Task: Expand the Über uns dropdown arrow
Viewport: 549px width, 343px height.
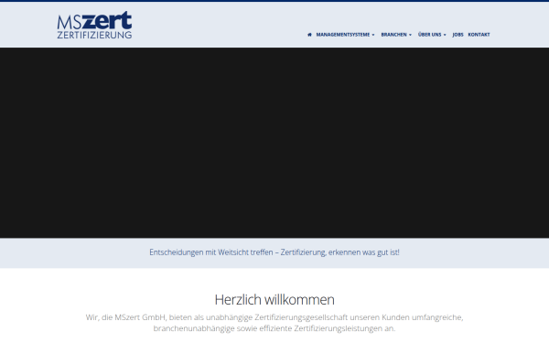Action: (x=445, y=35)
